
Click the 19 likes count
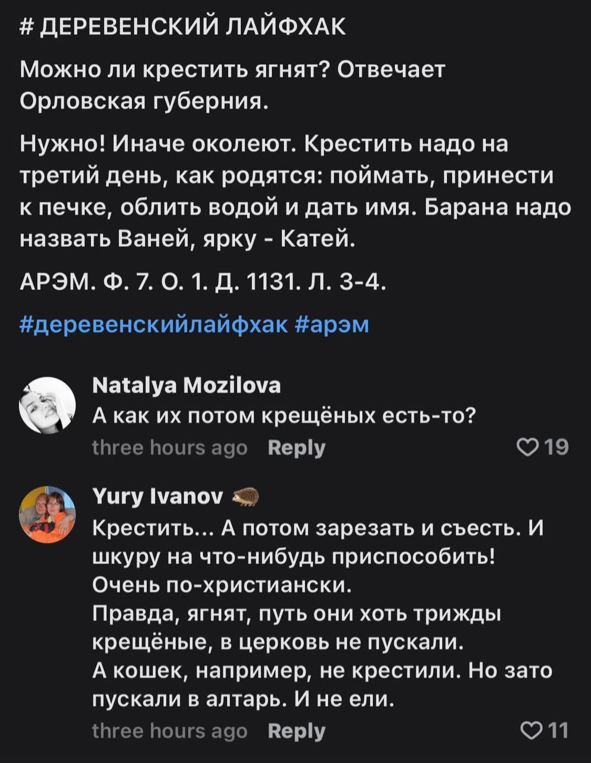(x=556, y=447)
